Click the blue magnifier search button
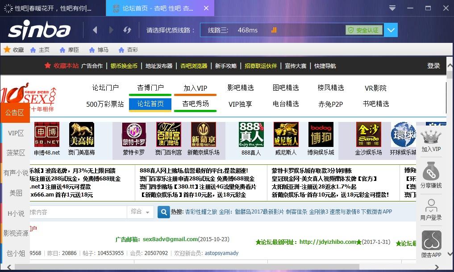Screen dimensions: 454x272 pyautogui.click(x=163, y=212)
